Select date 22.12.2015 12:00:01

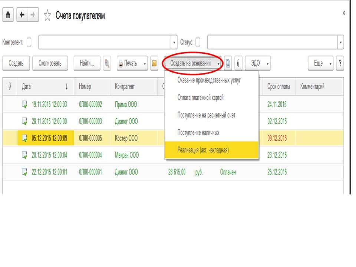pos(49,172)
